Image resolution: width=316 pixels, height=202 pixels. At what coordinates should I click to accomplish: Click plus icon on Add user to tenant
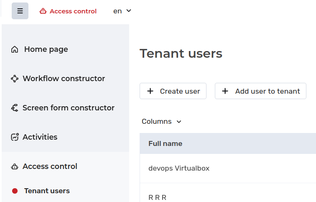[225, 91]
